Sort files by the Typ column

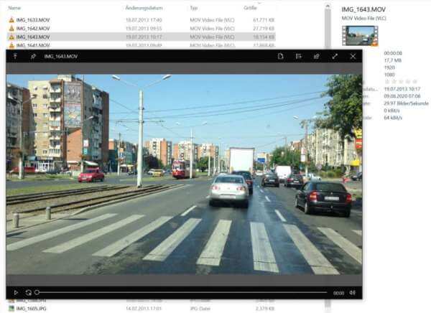pyautogui.click(x=193, y=8)
